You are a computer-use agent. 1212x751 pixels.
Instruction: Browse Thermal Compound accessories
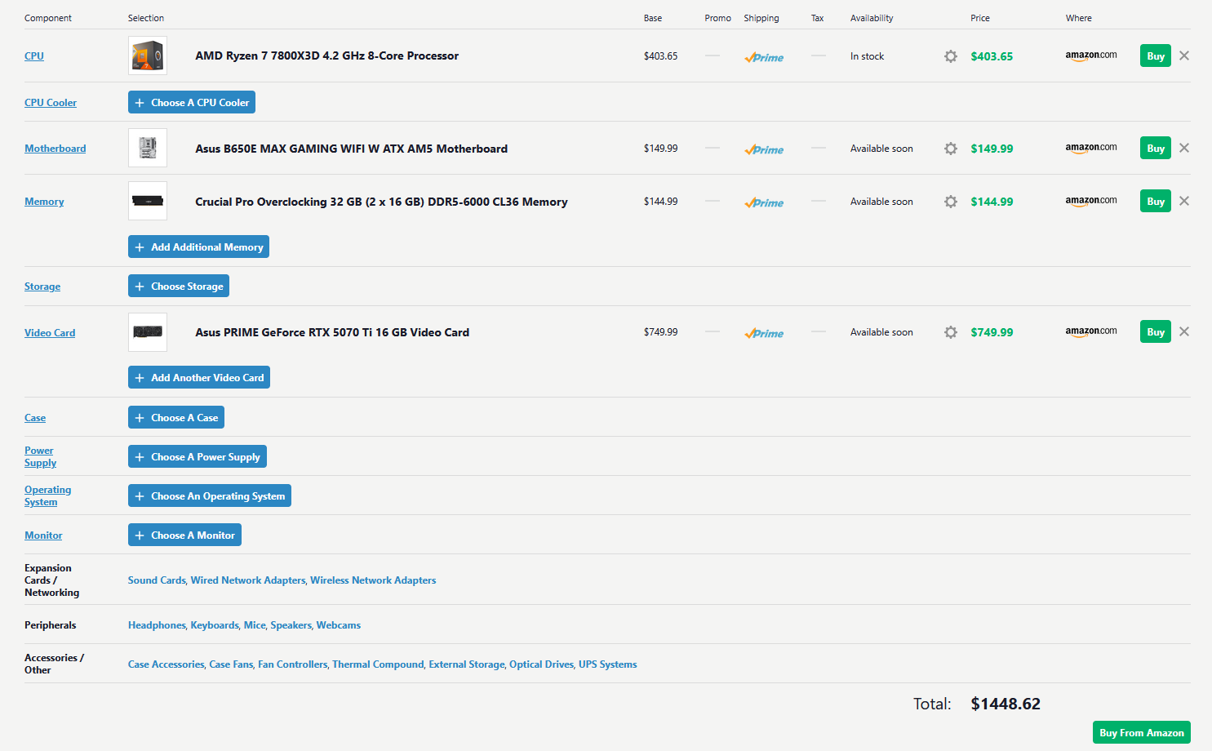(x=378, y=664)
